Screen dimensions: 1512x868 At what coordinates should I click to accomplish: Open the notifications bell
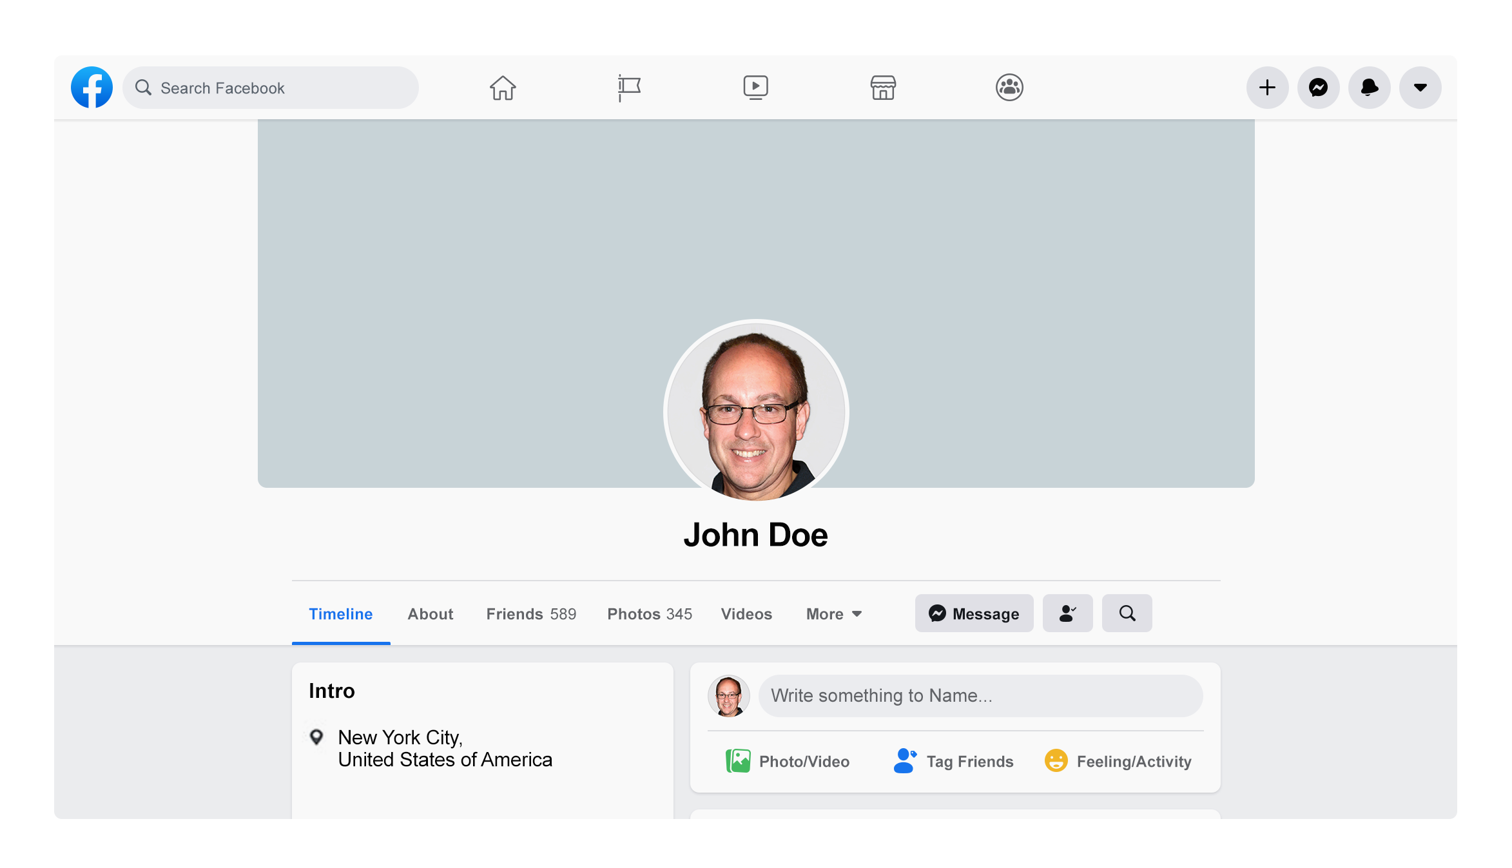1369,88
